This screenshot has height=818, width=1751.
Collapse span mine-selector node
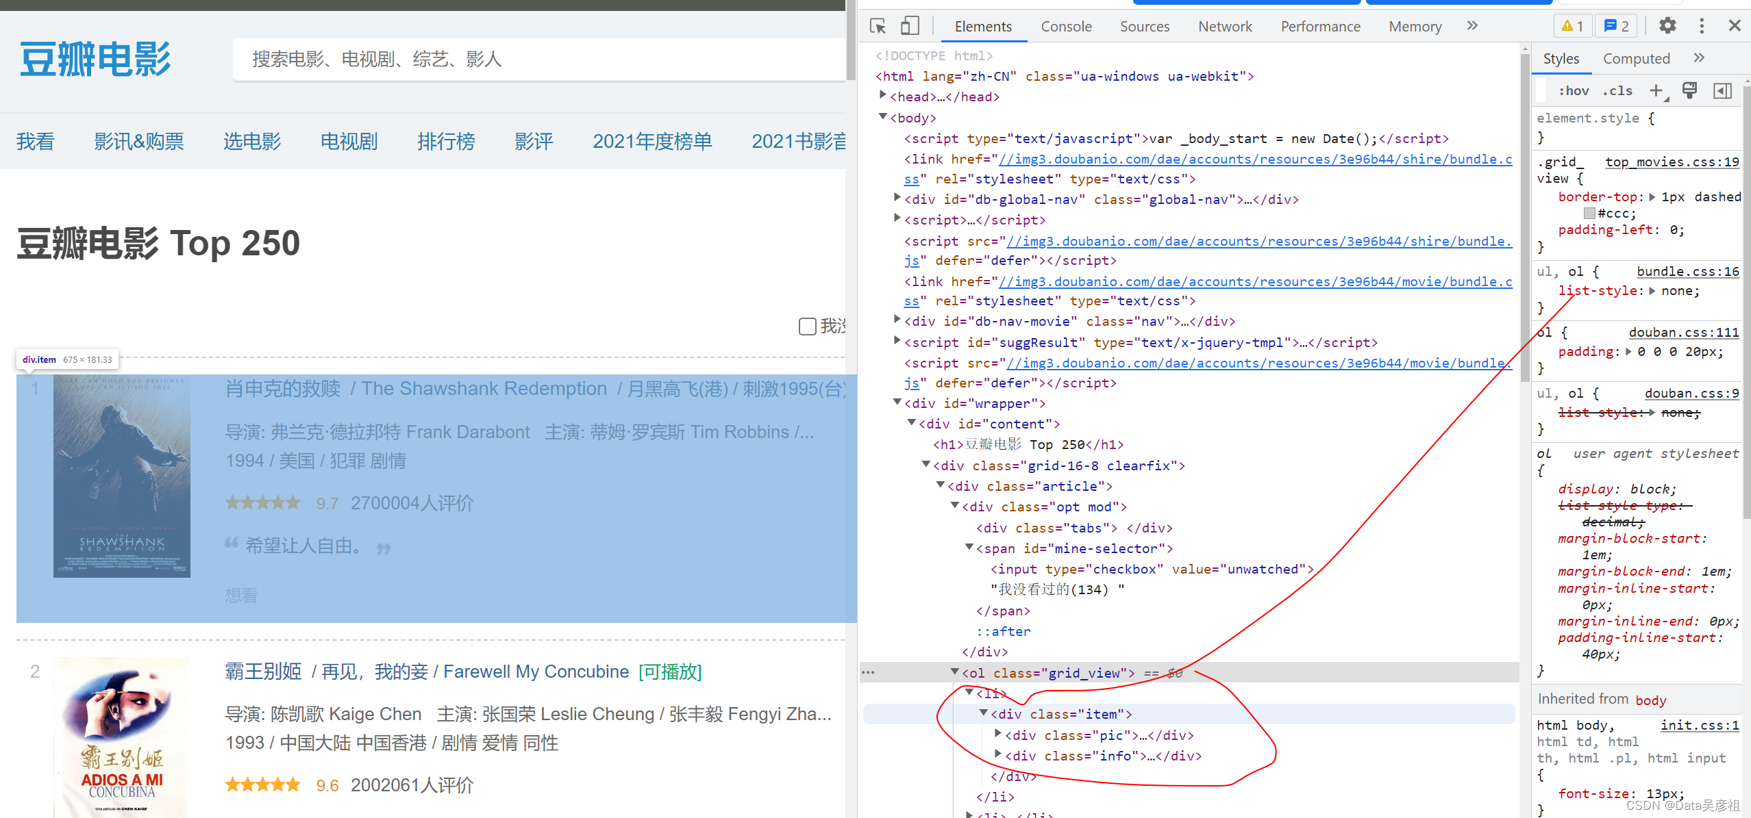pyautogui.click(x=969, y=548)
